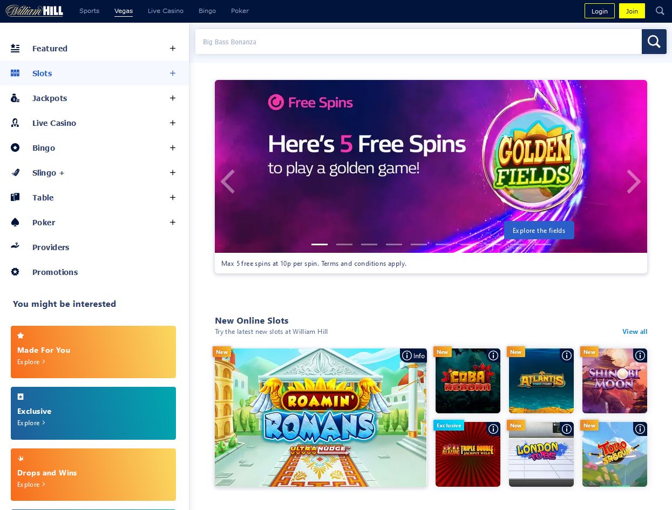
Task: Click the Live Casino dealer icon
Action: tap(15, 123)
